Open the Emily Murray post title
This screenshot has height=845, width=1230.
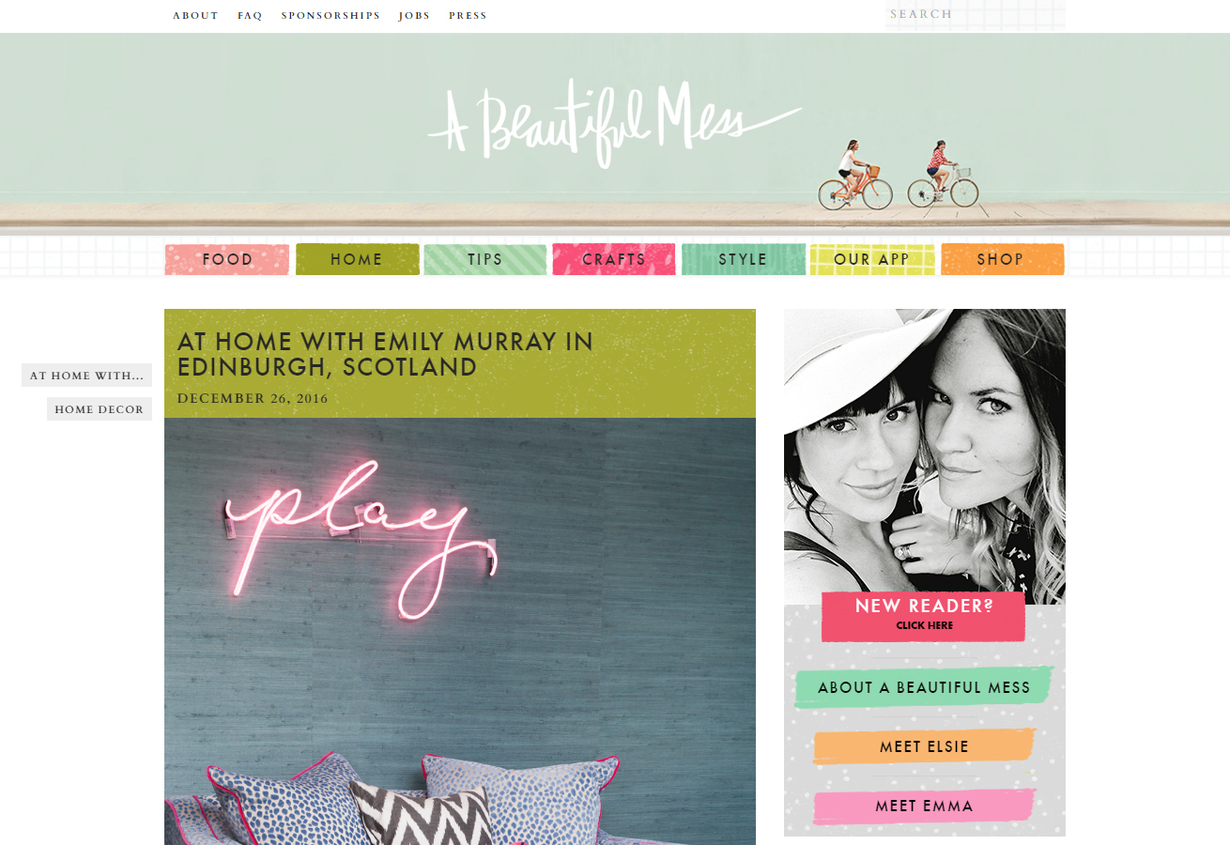coord(385,354)
